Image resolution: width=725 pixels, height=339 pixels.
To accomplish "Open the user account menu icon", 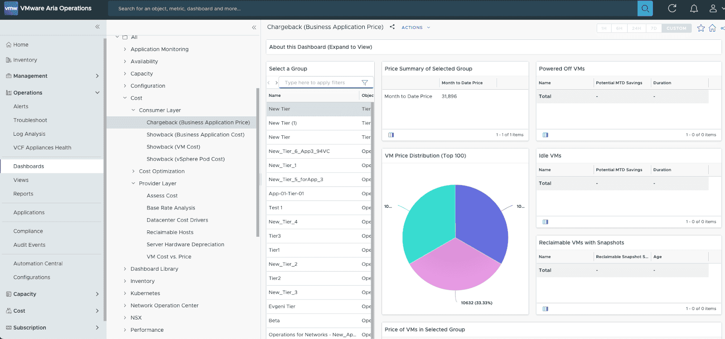I will point(713,8).
